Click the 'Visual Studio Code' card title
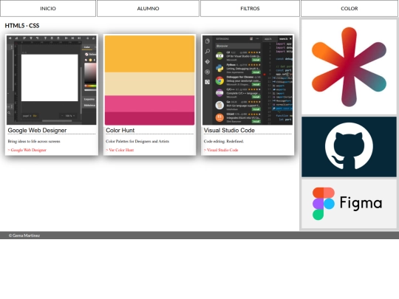Viewport: 399px width, 299px height. click(229, 130)
